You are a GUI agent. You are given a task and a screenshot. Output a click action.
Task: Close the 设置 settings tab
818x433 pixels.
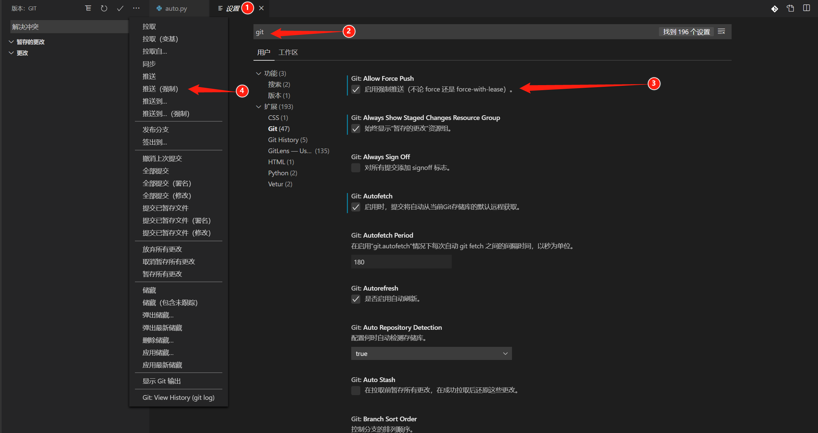tap(261, 8)
